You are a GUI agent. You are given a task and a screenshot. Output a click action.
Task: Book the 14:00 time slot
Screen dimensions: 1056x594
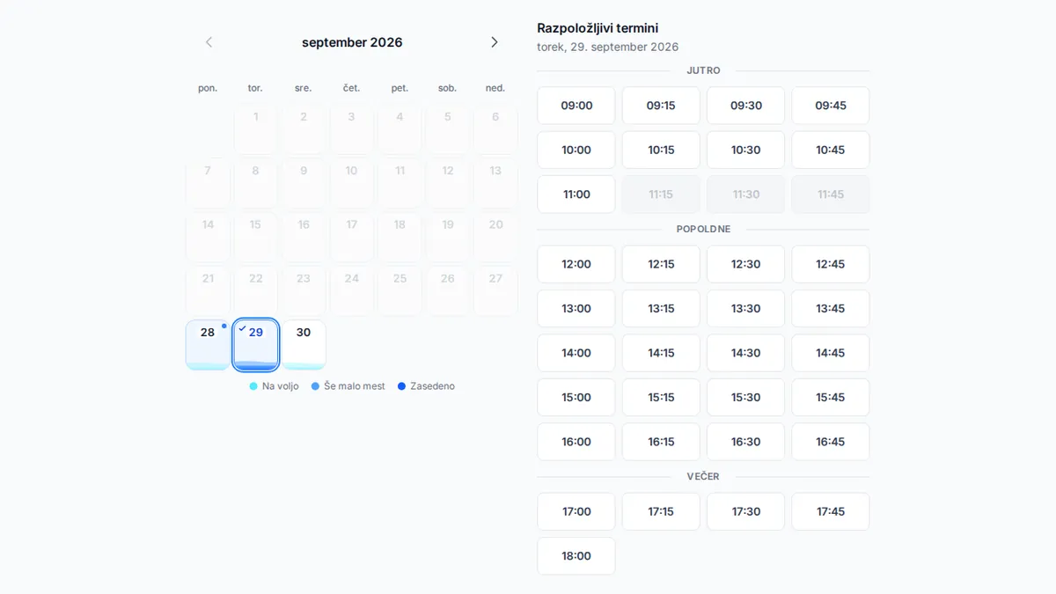tap(576, 353)
